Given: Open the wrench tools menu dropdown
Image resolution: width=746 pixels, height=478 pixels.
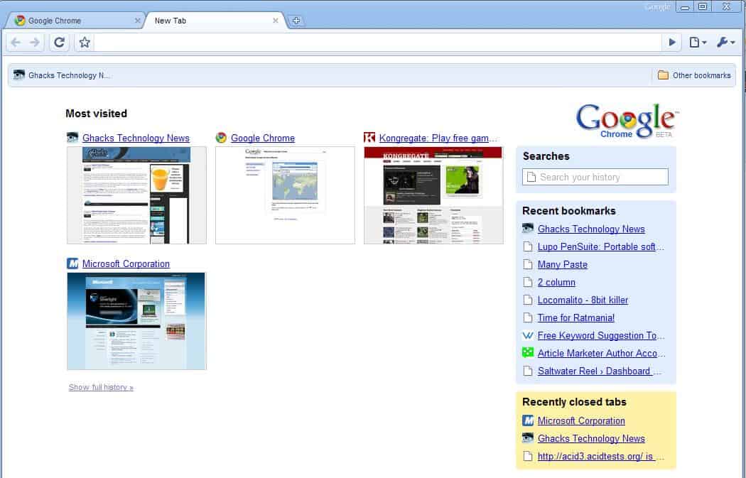Looking at the screenshot, I should [725, 43].
